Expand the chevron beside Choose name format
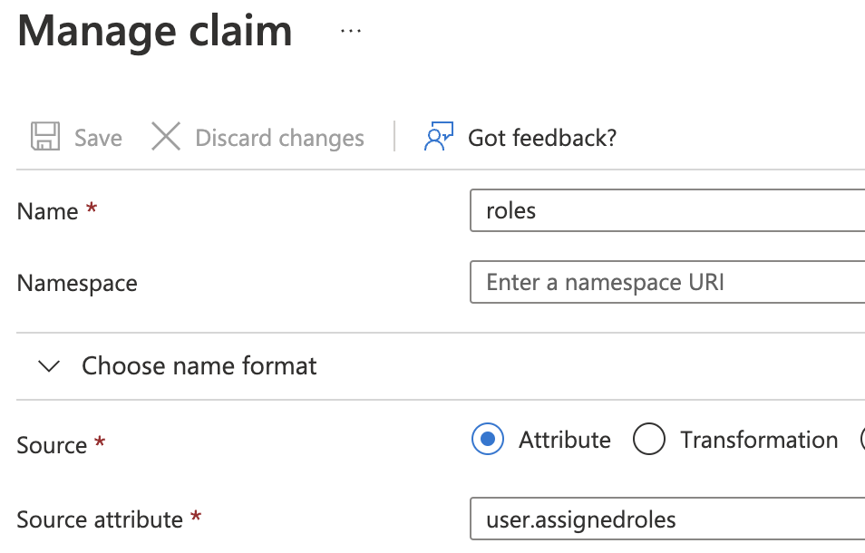Viewport: 865px width, 553px height. (x=49, y=366)
